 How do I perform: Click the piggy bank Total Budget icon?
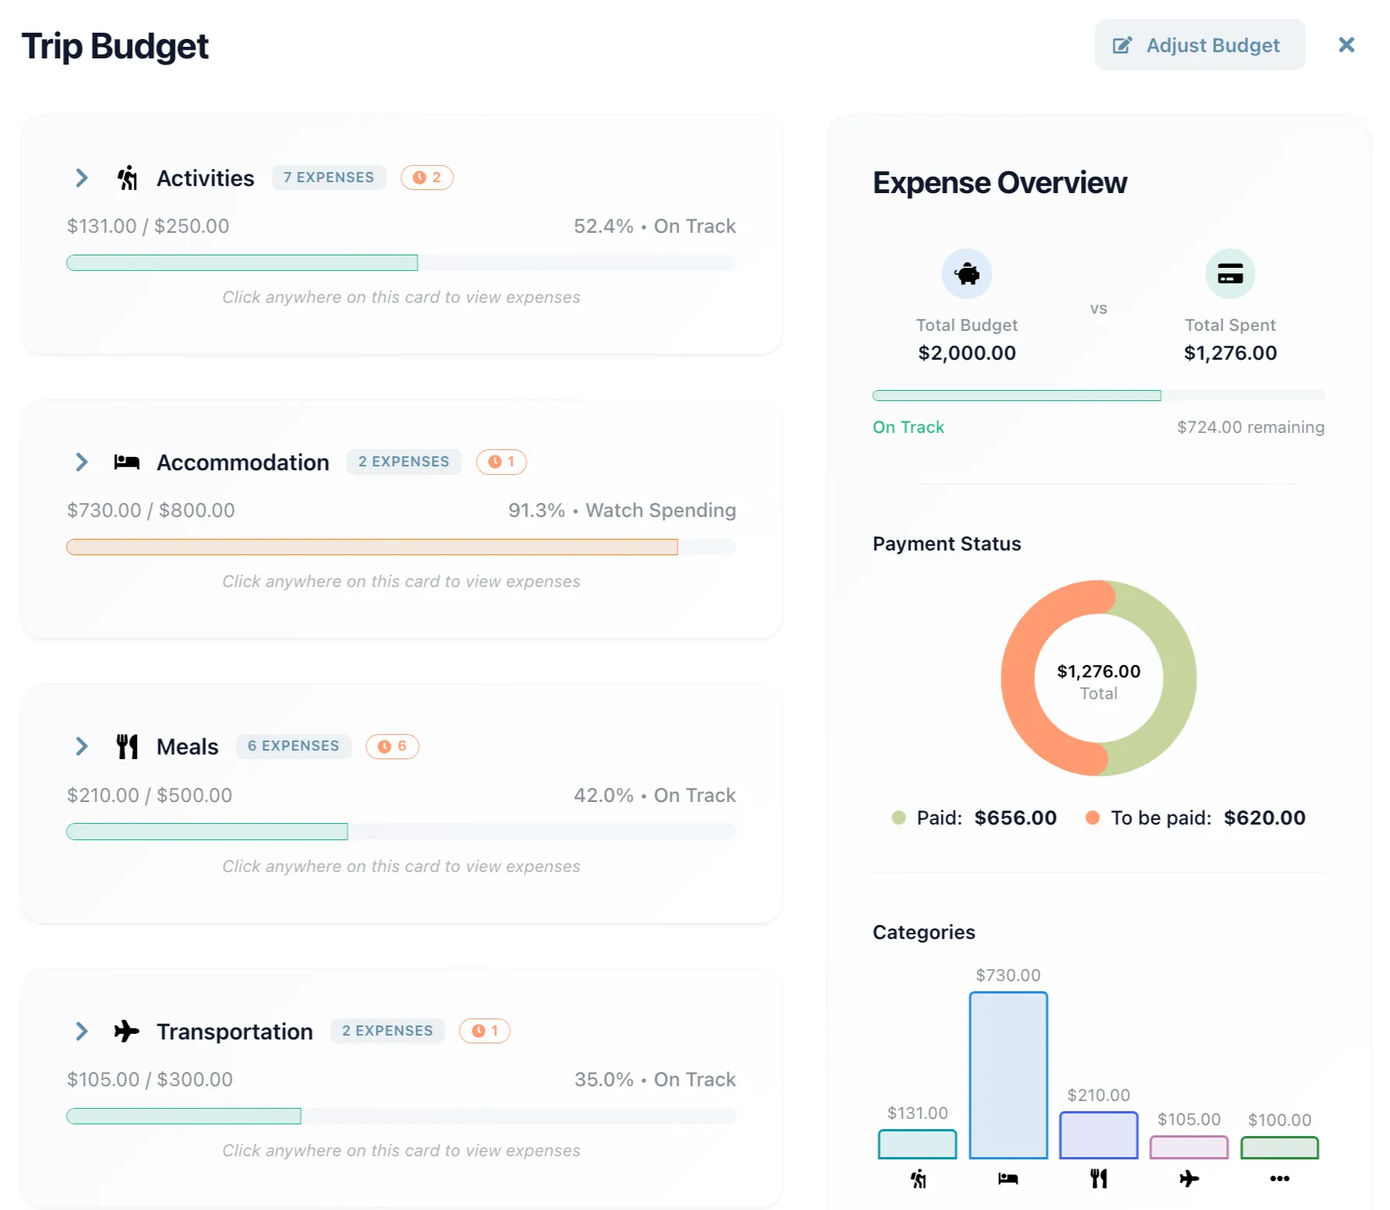967,274
